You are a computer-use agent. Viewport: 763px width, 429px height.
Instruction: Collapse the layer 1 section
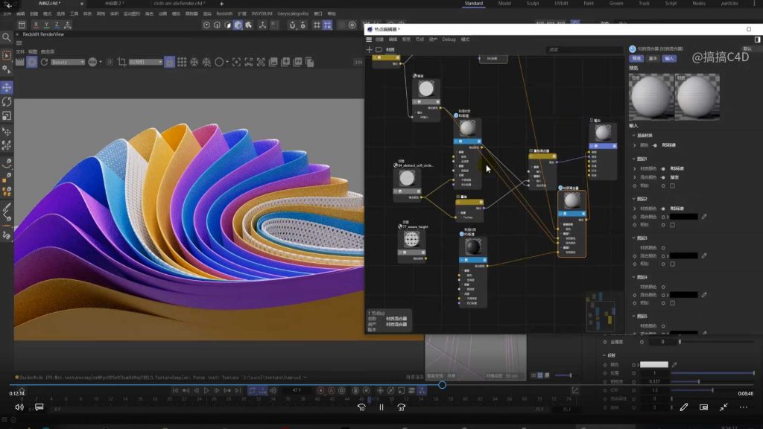[x=633, y=159]
